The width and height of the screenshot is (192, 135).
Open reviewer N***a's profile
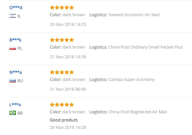(x=16, y=72)
